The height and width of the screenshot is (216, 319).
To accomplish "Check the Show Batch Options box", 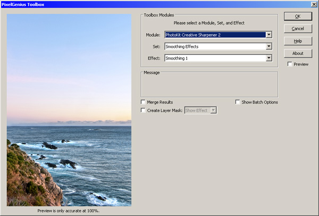I will (x=238, y=102).
